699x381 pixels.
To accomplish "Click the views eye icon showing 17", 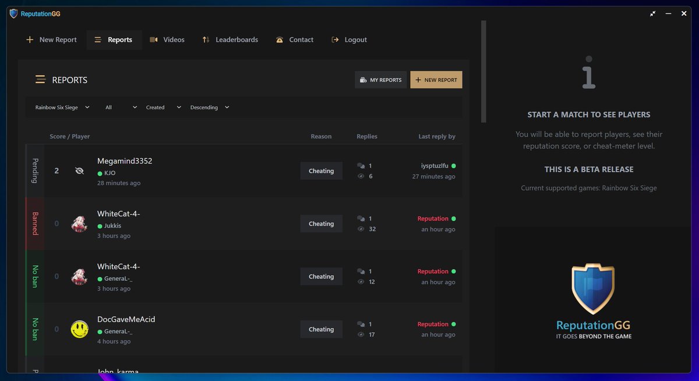I will coord(361,334).
